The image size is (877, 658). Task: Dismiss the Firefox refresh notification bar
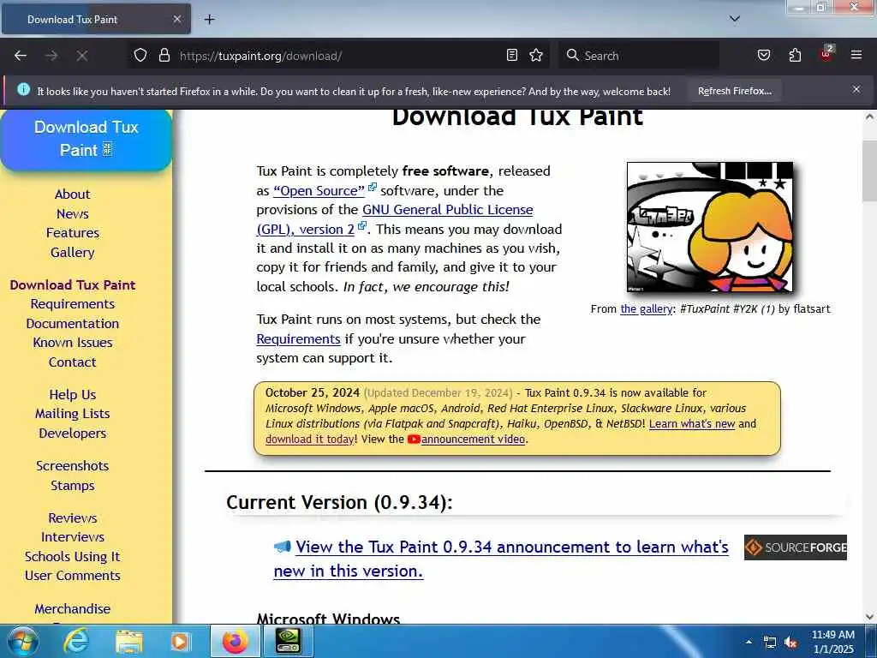click(856, 89)
